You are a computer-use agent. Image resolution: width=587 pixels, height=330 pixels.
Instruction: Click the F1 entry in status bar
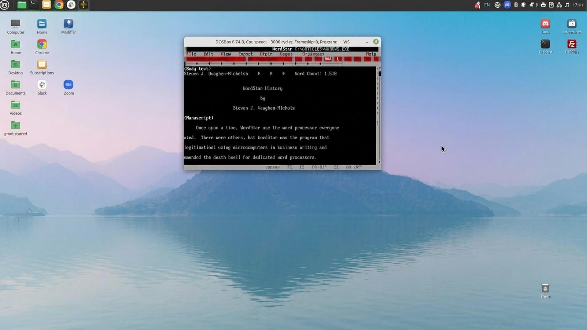point(290,167)
